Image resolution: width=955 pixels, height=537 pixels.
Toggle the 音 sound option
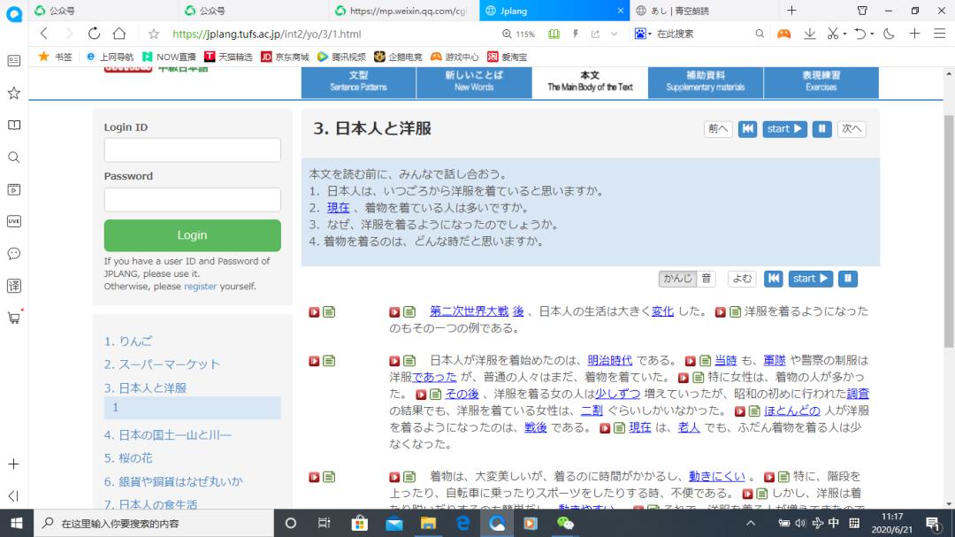point(706,278)
